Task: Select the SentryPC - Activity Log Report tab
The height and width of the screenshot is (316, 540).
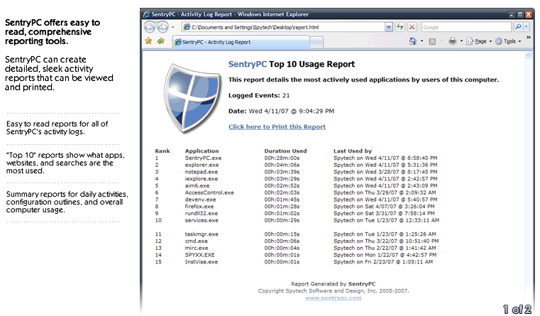Action: [x=241, y=42]
